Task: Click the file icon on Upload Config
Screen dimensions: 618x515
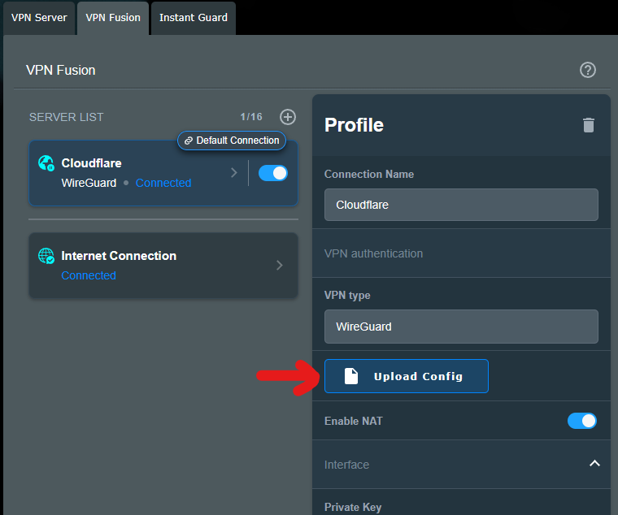Action: pos(350,376)
